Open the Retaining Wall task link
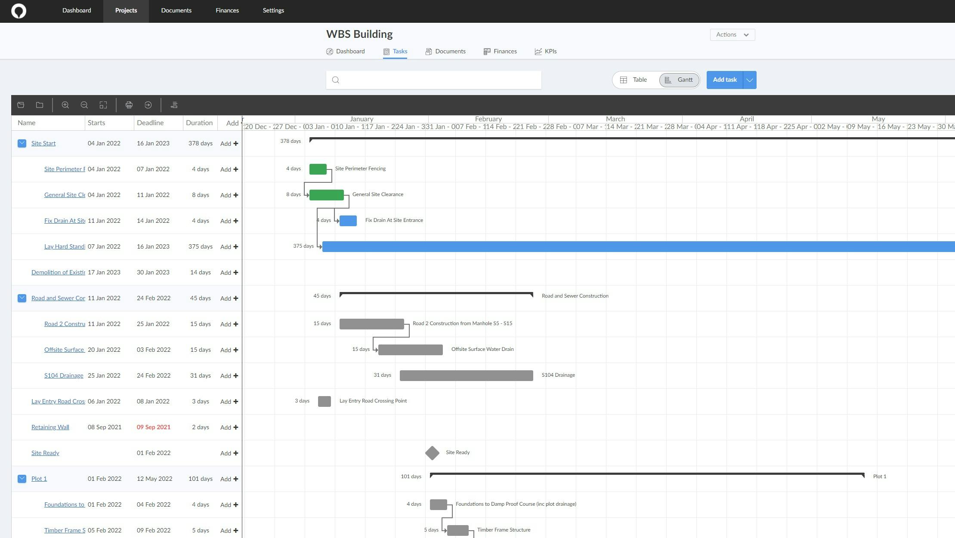The image size is (955, 538). tap(50, 427)
